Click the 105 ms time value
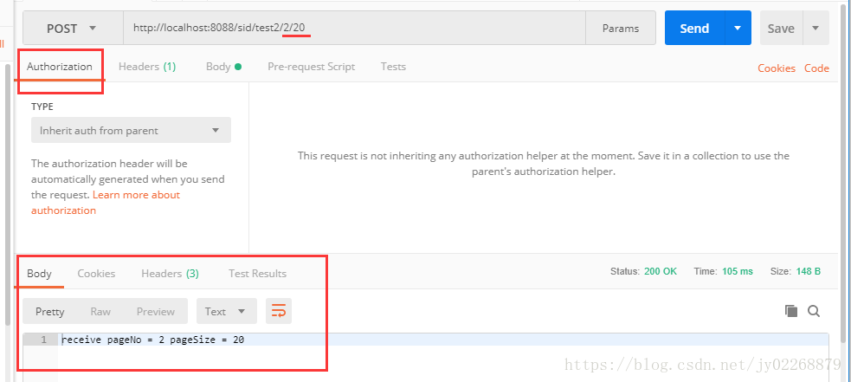 click(x=738, y=271)
